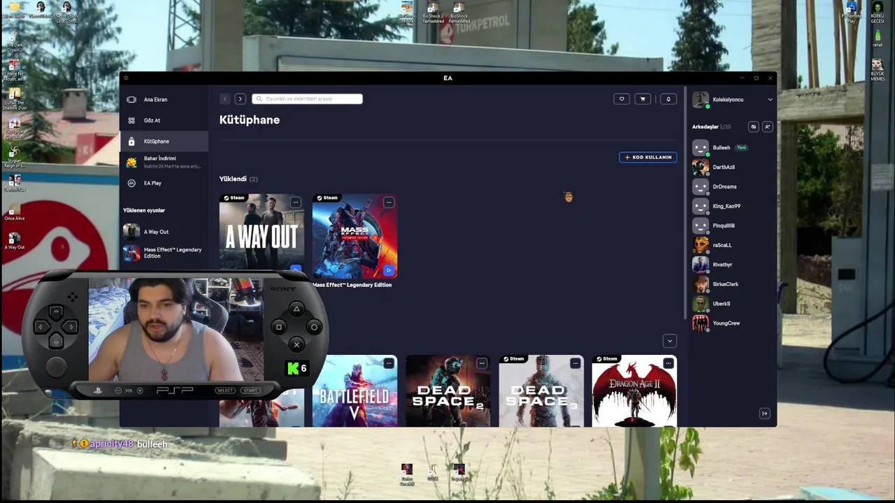895x503 pixels.
Task: Open Dead Space 3 tile options
Action: click(575, 363)
